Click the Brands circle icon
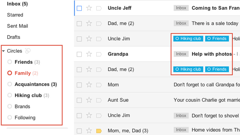Screen dimensions: 240x135 click(x=10, y=106)
